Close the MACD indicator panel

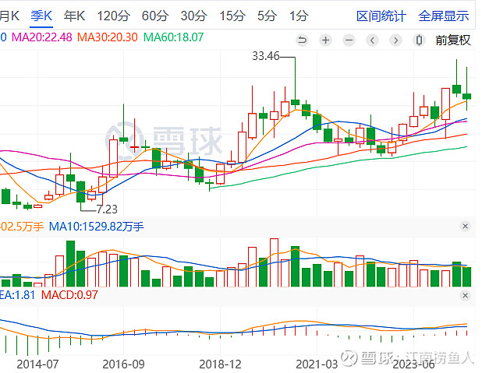coord(465,295)
